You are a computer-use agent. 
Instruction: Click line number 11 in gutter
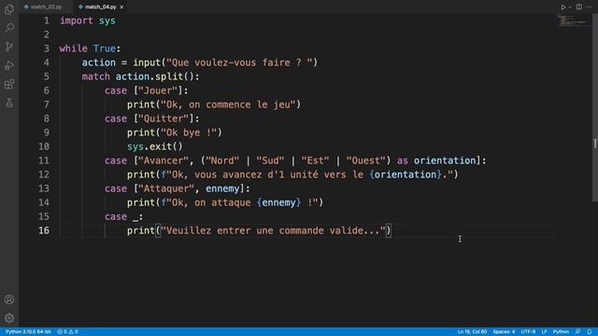[x=44, y=161]
